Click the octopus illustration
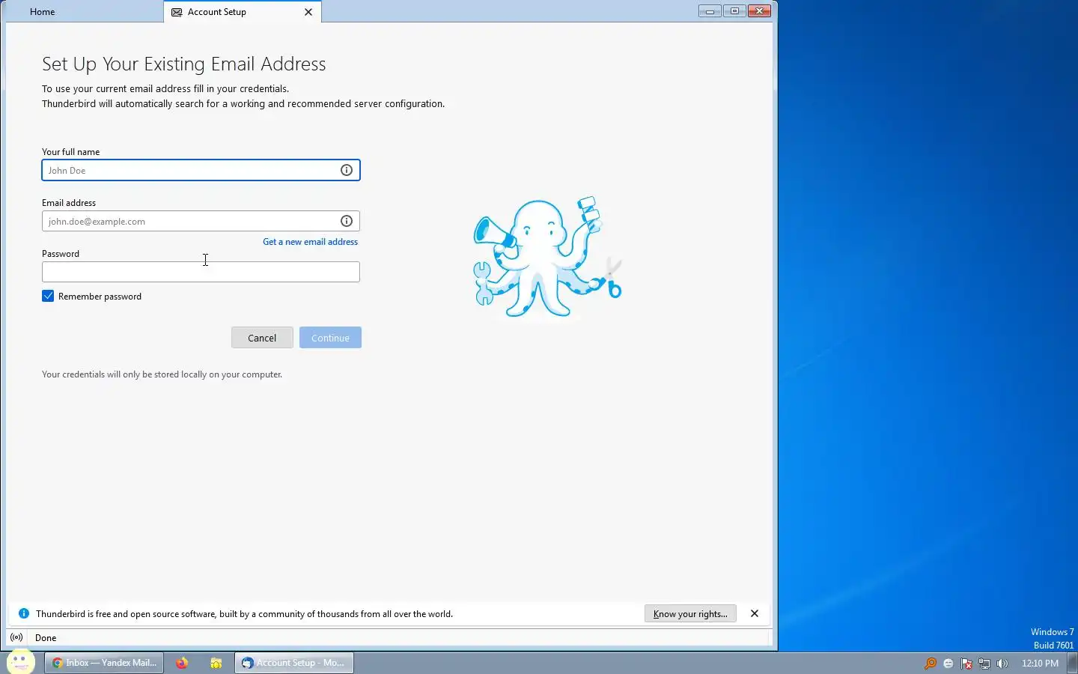 coord(547,258)
